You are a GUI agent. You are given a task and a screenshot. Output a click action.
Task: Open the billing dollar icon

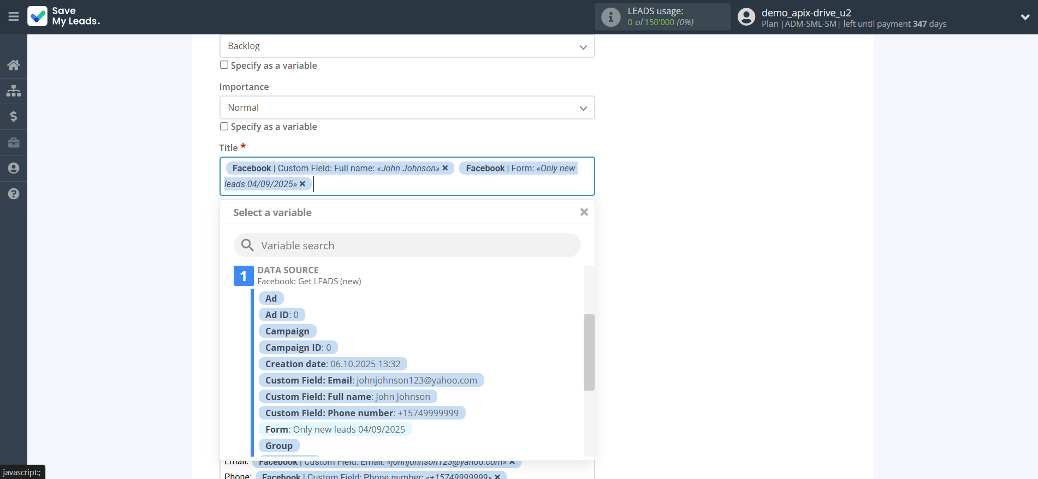pyautogui.click(x=14, y=116)
